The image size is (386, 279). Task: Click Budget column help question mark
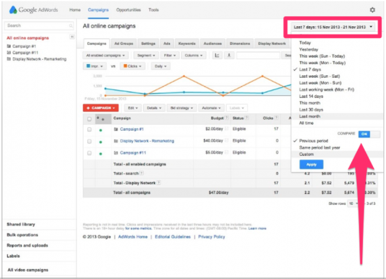227,118
